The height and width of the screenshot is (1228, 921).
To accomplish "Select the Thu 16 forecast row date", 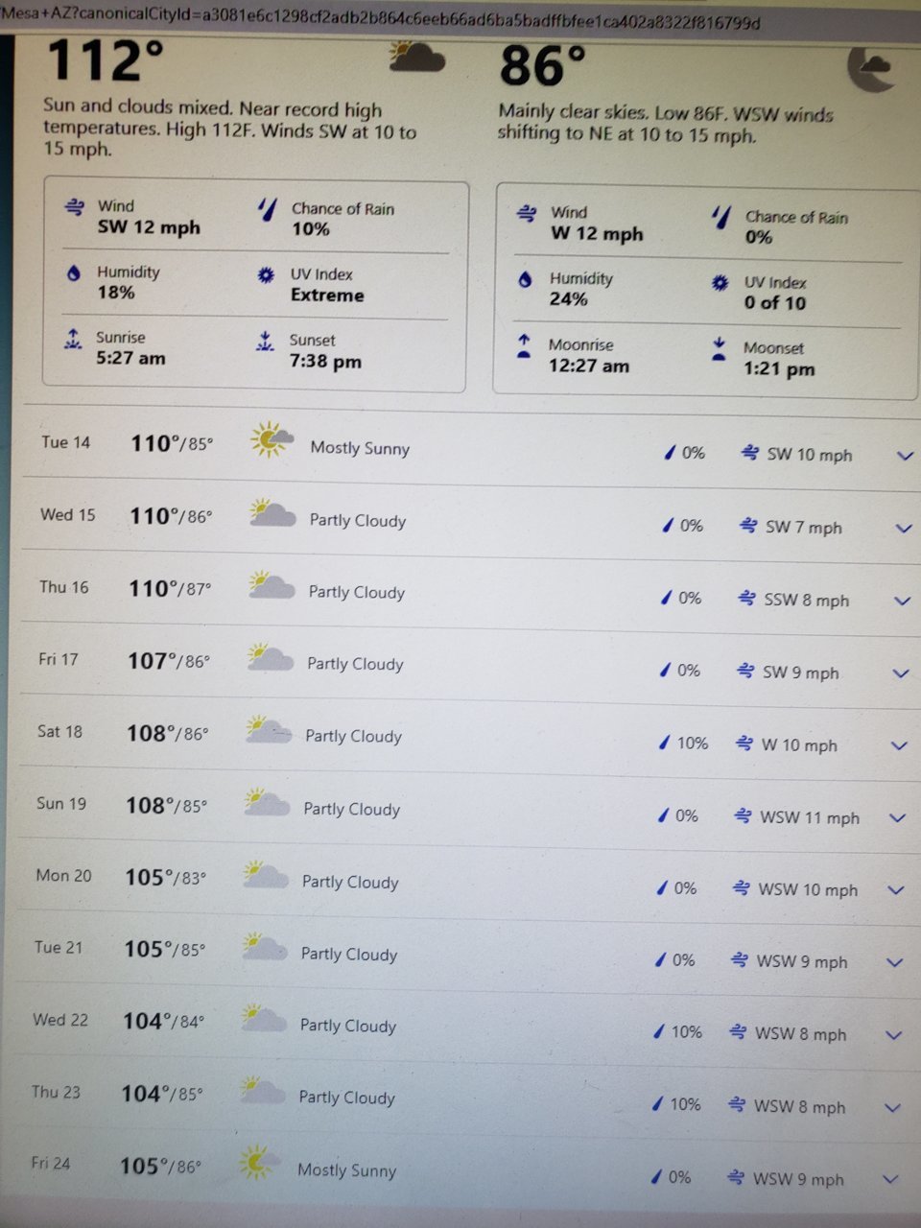I will click(x=63, y=587).
